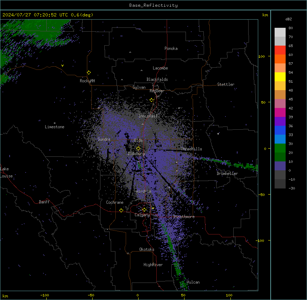The width and height of the screenshot is (307, 300).
Task: Pick the magenta 39-42 dBZ legend swatch
Action: point(280,112)
